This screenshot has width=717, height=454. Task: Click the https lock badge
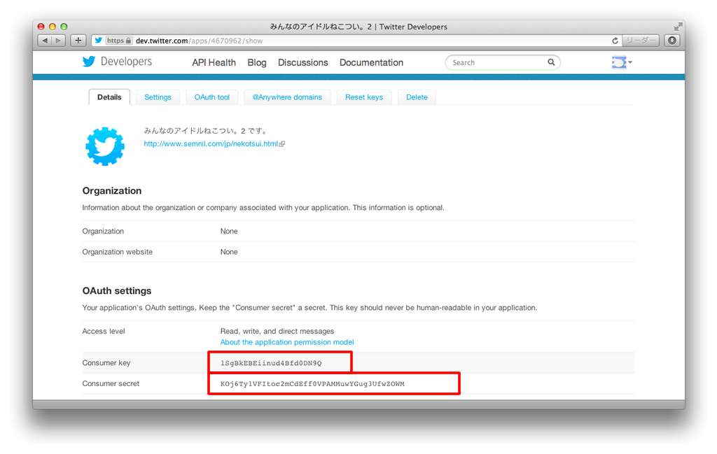click(x=119, y=41)
